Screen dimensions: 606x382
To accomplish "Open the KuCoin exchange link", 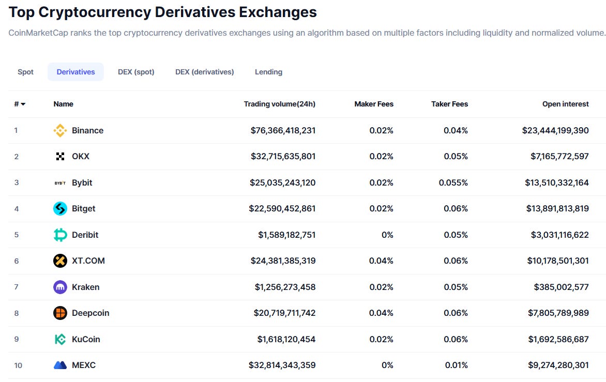I will (86, 339).
